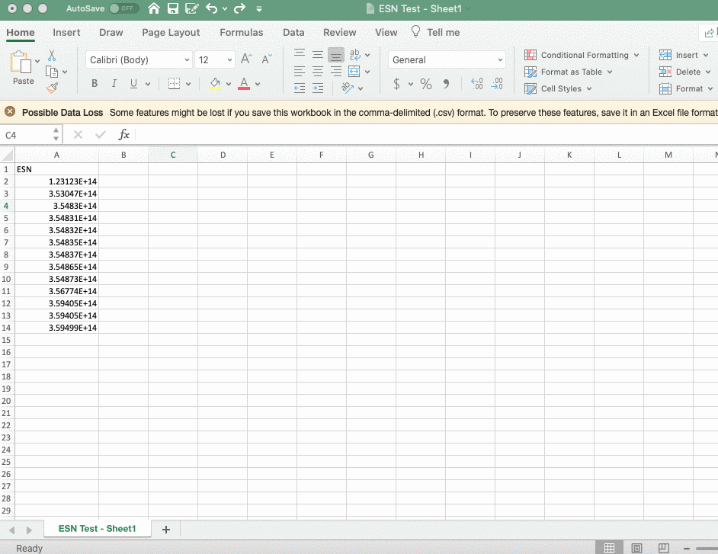This screenshot has width=718, height=554.
Task: Toggle Align Left
Action: tap(300, 72)
